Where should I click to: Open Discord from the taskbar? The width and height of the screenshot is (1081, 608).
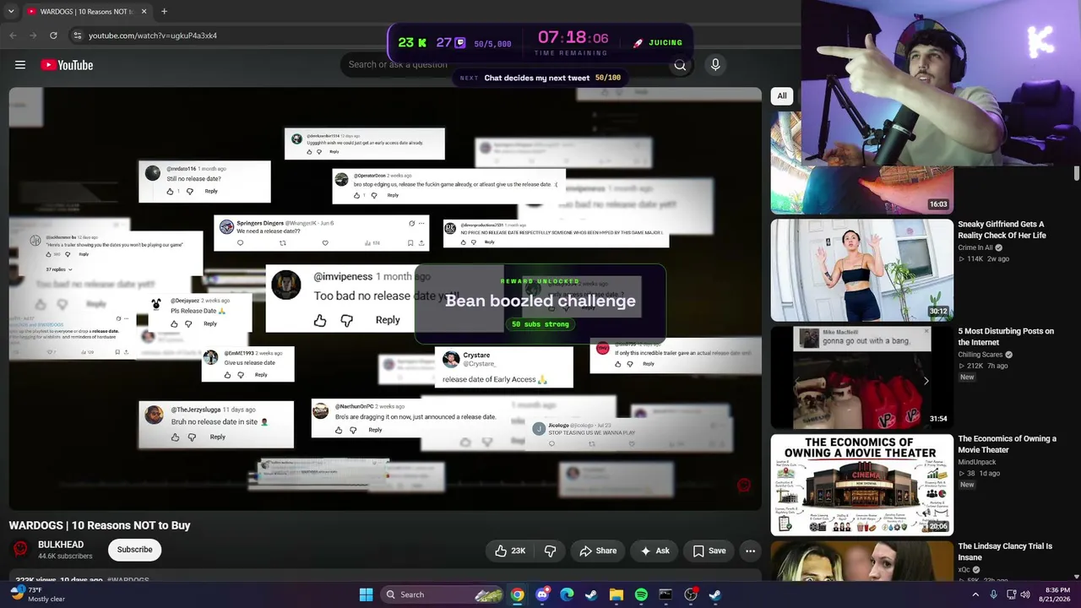pos(542,594)
